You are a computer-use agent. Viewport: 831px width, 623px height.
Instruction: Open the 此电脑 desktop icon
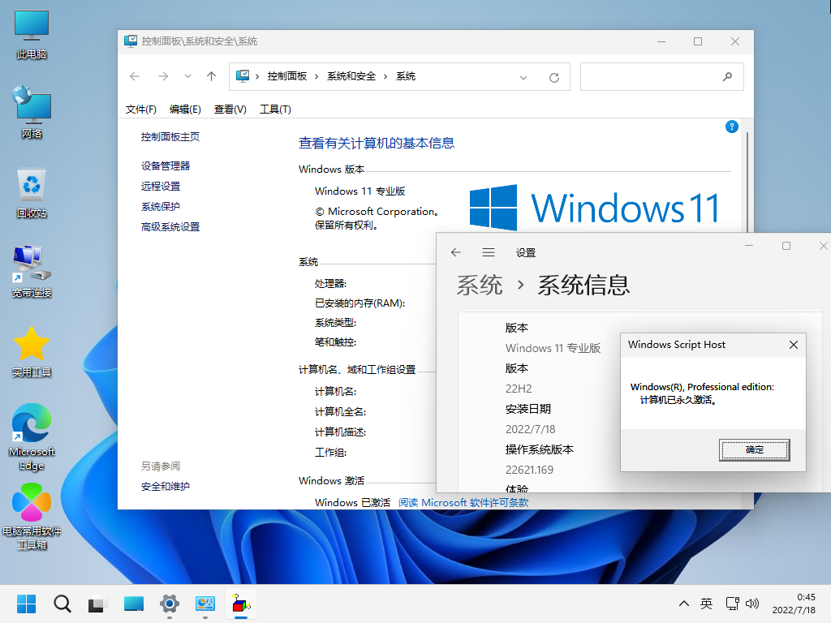32,34
